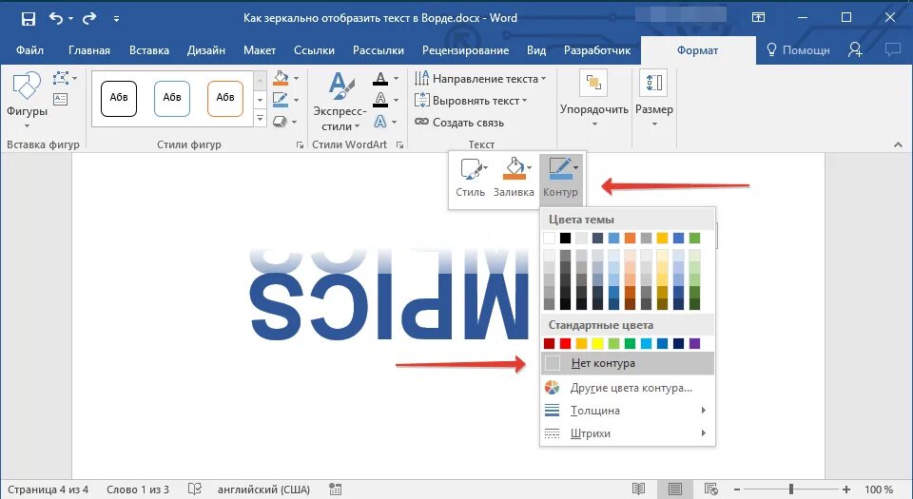Click the Ribbon Display Options icon
913x499 pixels.
click(758, 18)
